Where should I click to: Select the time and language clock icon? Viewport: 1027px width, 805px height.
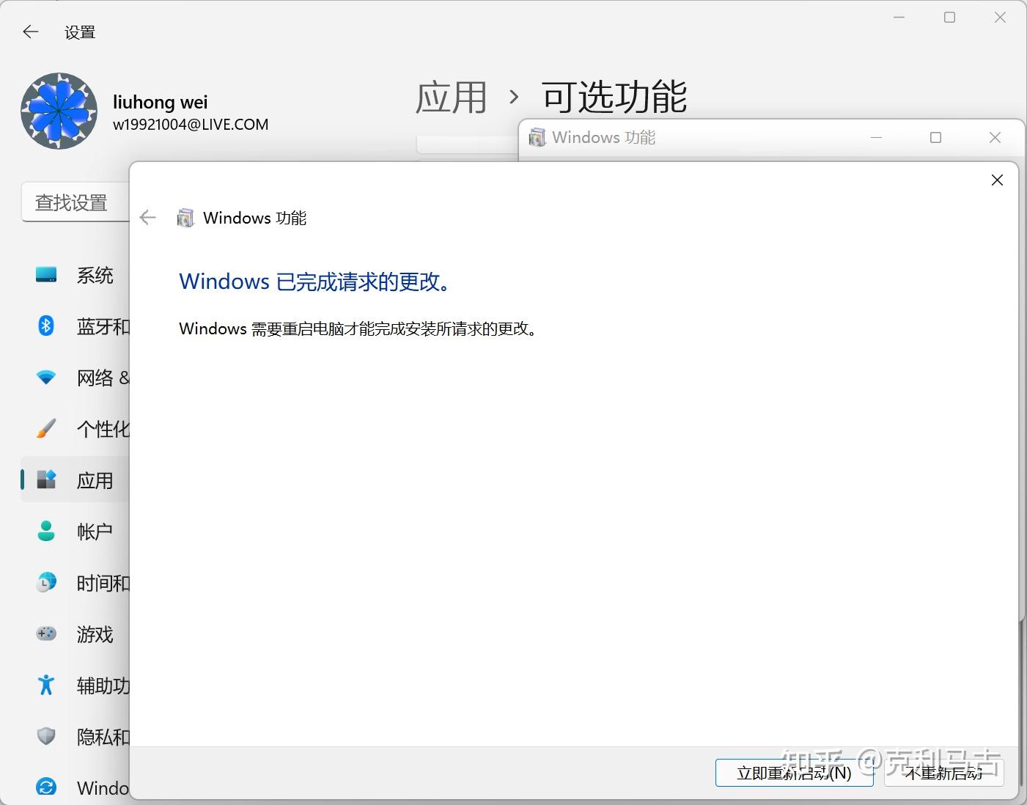coord(46,582)
